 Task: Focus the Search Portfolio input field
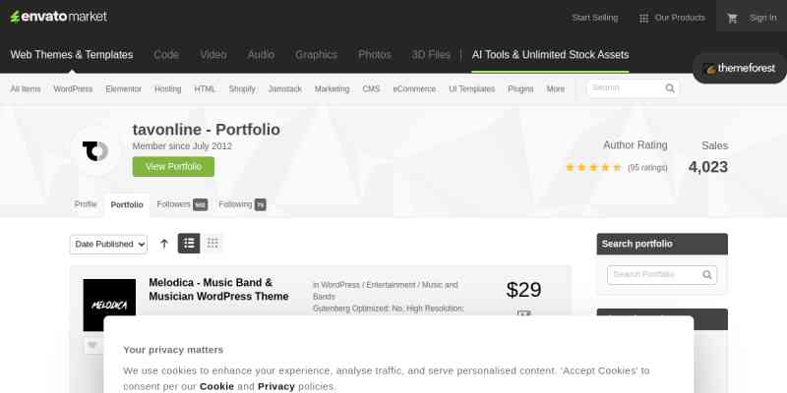pyautogui.click(x=654, y=275)
